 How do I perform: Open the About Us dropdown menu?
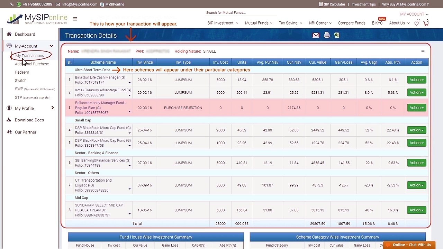[x=399, y=23]
